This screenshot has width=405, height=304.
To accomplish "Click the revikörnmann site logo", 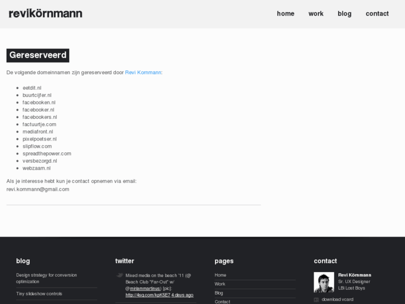I will coord(46,13).
